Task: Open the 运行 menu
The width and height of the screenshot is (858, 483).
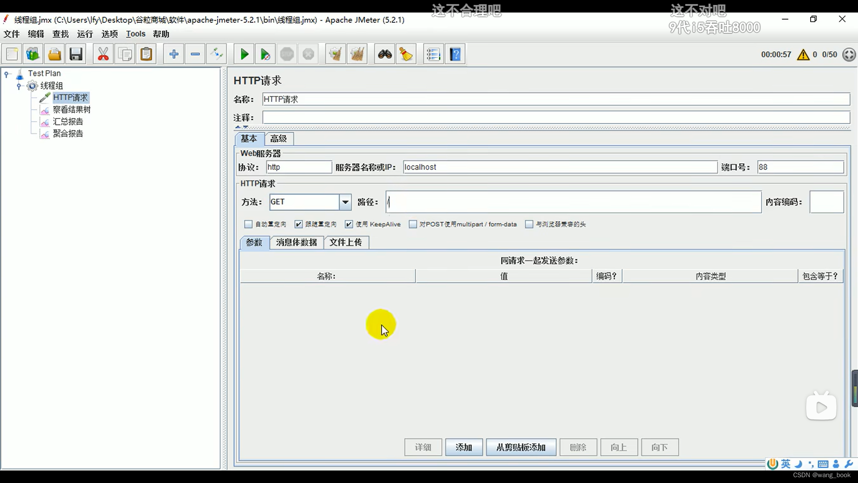Action: tap(85, 34)
